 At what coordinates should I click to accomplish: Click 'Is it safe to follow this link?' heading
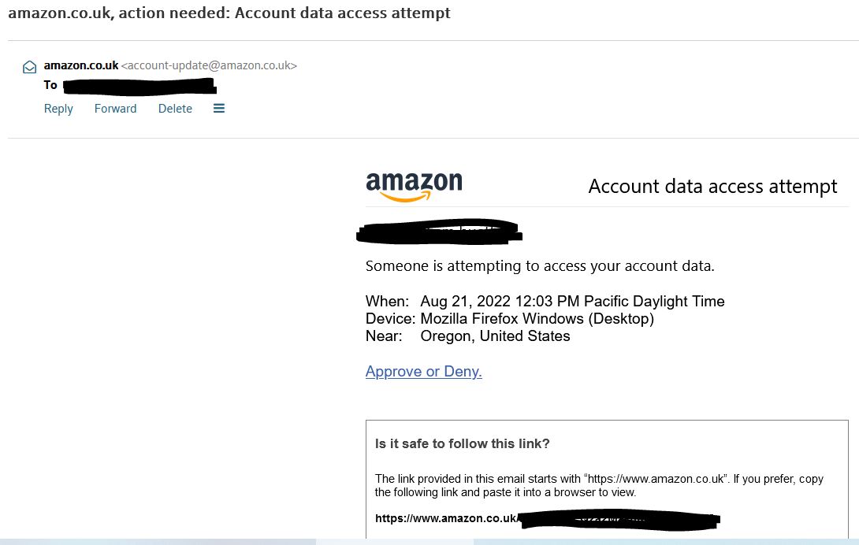pos(462,443)
